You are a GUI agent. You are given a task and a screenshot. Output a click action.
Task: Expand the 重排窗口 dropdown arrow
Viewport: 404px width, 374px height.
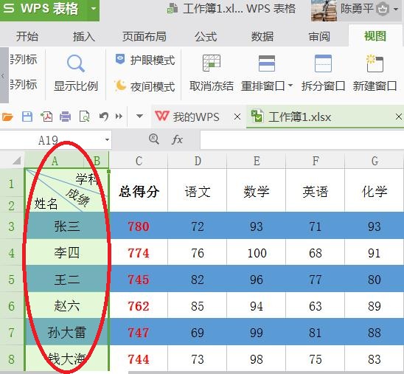tap(290, 85)
